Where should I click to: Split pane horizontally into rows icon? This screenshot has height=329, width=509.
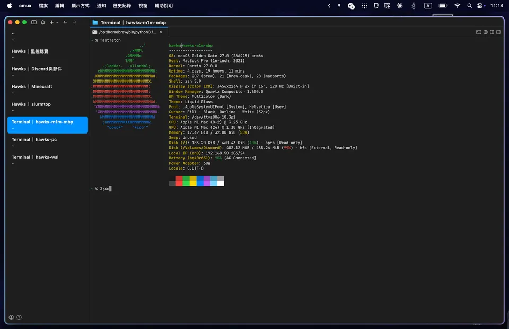(498, 32)
